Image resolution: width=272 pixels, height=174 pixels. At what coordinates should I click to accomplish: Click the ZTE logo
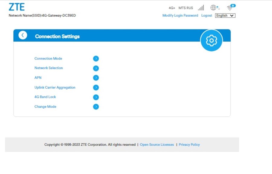17,7
